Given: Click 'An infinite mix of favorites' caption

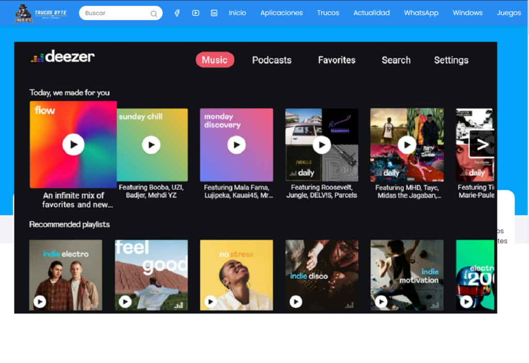Looking at the screenshot, I should pyautogui.click(x=77, y=200).
